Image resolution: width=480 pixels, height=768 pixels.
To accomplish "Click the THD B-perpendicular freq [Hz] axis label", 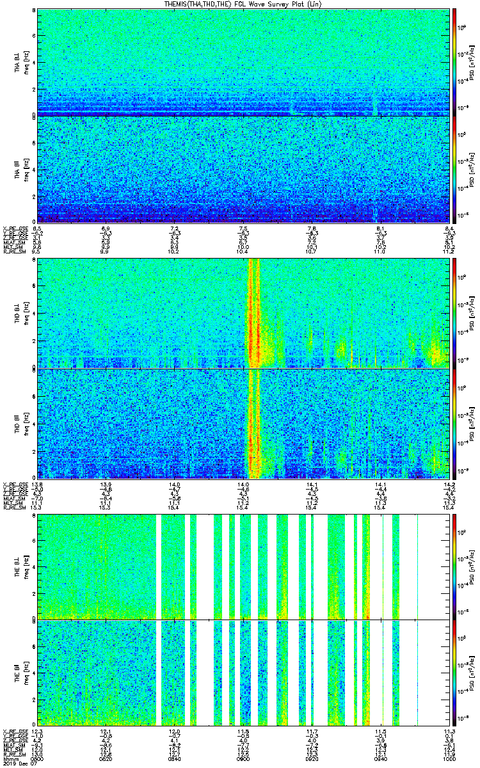I will pos(26,313).
